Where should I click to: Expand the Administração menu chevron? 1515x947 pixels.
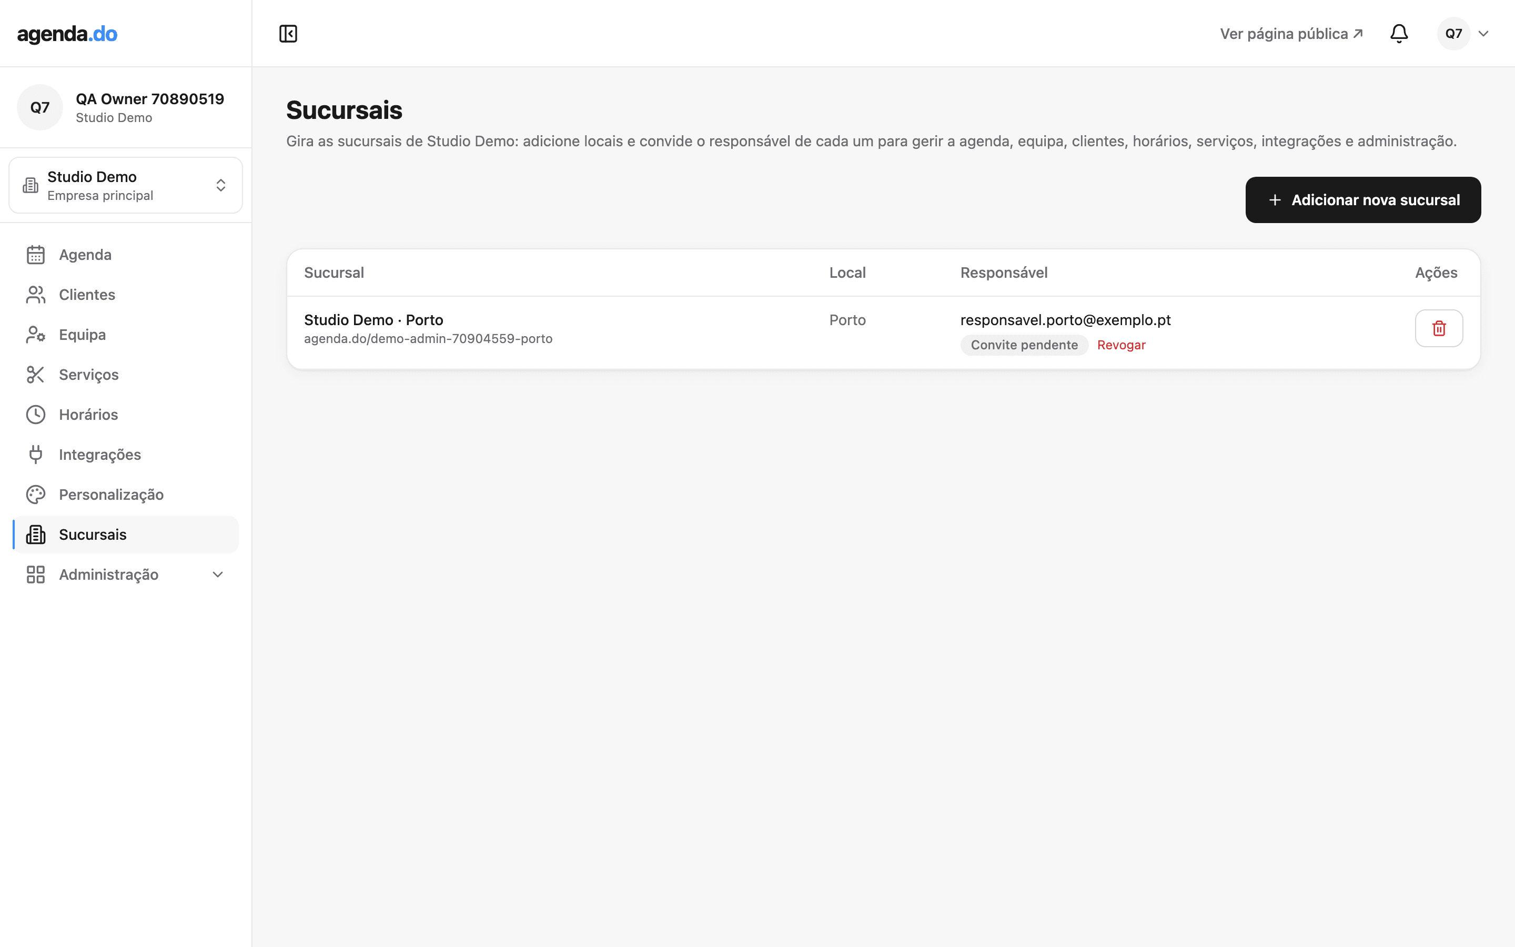[x=218, y=575]
